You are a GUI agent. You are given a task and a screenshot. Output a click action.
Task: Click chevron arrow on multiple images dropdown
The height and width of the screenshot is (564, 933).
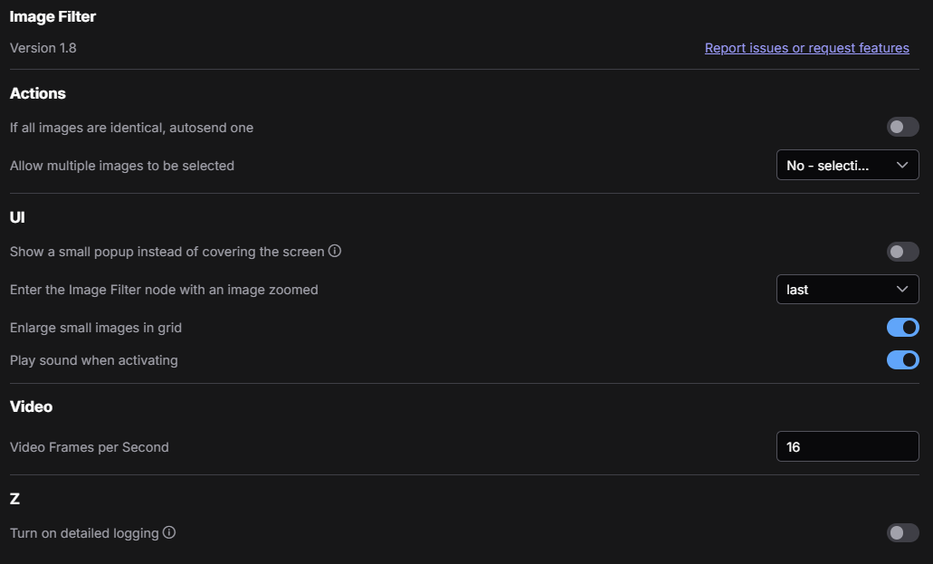tap(902, 165)
